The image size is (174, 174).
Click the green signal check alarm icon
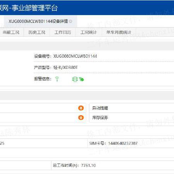tap(82, 79)
